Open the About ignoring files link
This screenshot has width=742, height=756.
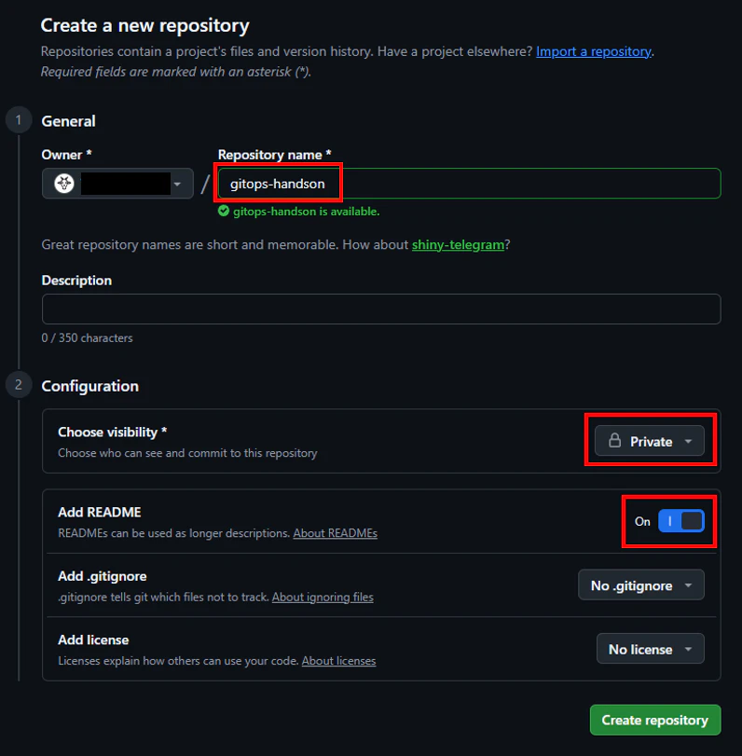(323, 597)
